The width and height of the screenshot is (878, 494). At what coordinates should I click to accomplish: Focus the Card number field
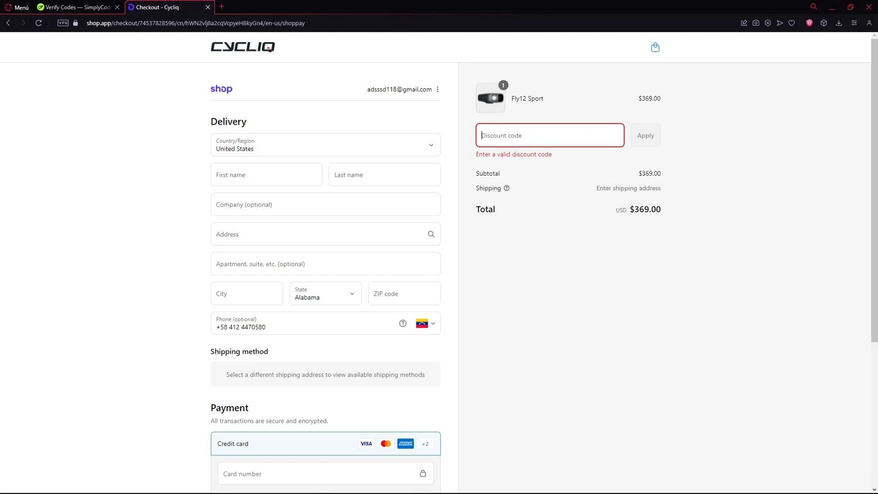pos(325,474)
